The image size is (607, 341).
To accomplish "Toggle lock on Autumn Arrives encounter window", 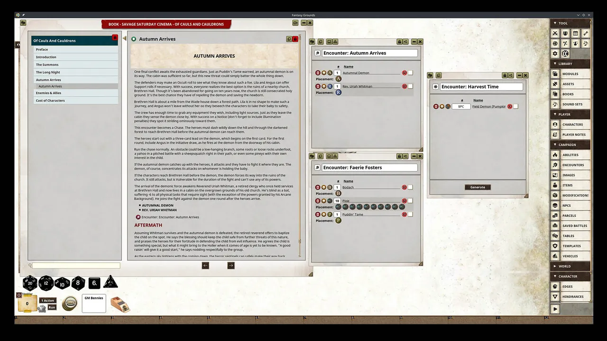I will 399,42.
